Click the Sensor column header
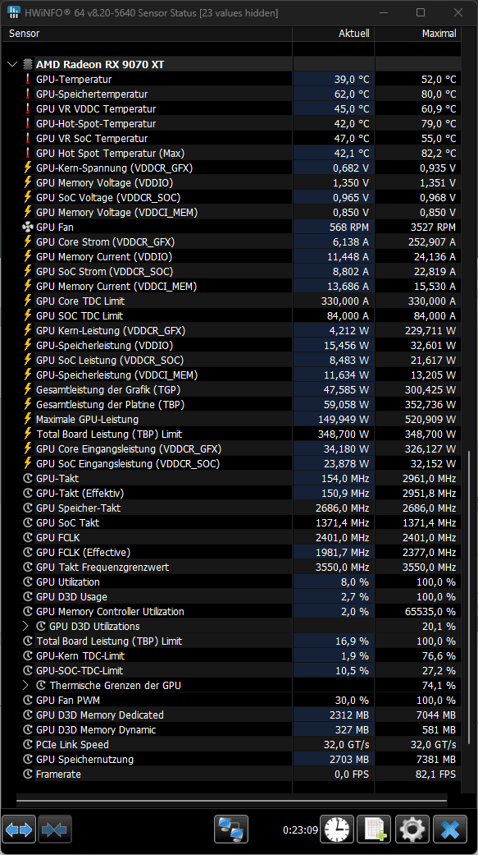This screenshot has width=478, height=855. coord(148,33)
